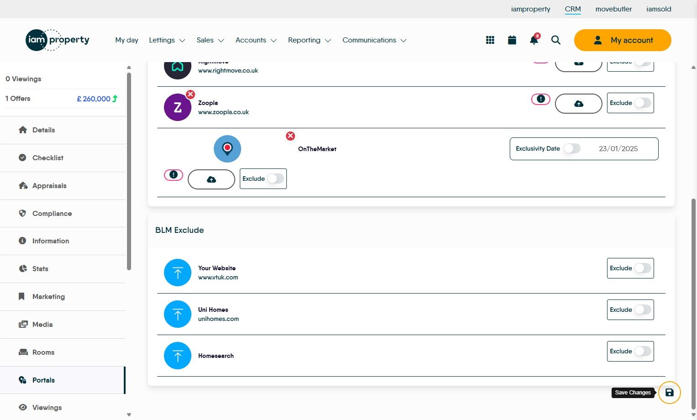697x420 pixels.
Task: Open the notifications bell
Action: [x=534, y=40]
